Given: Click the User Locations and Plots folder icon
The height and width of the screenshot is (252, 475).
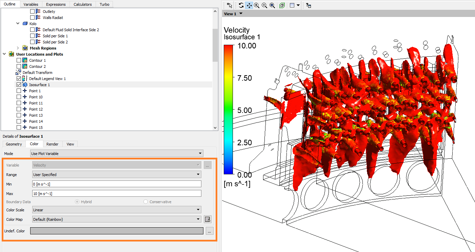Looking at the screenshot, I should (x=12, y=54).
